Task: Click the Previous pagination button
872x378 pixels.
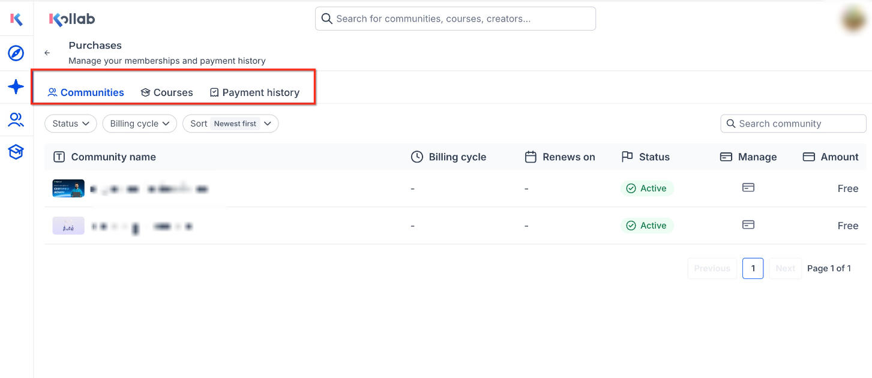Action: pos(712,268)
